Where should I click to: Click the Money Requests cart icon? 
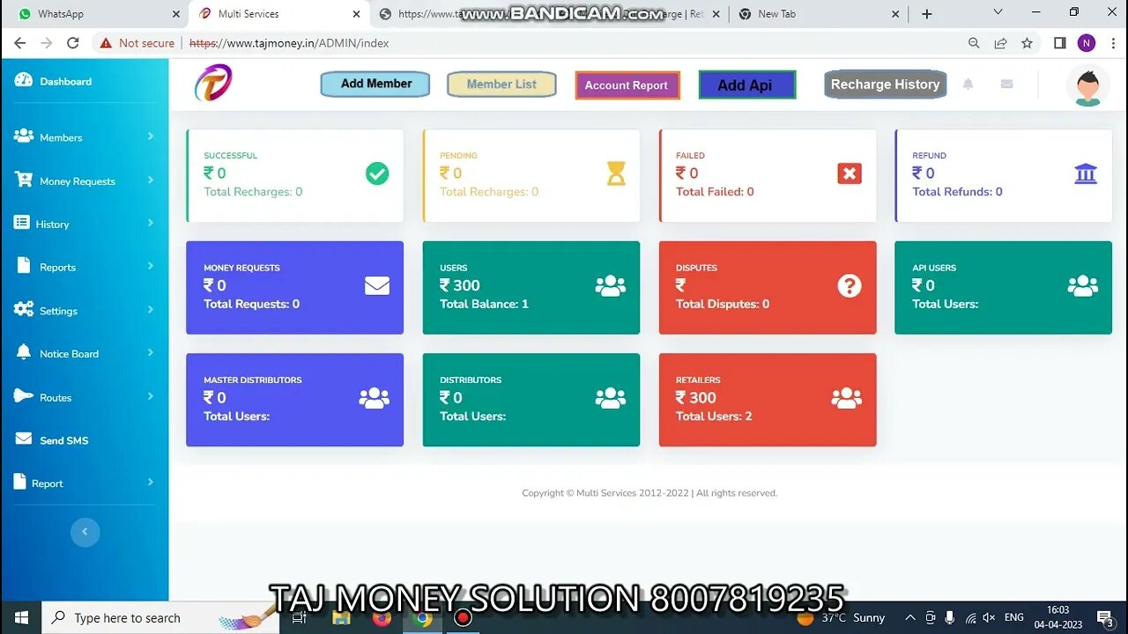(x=24, y=180)
